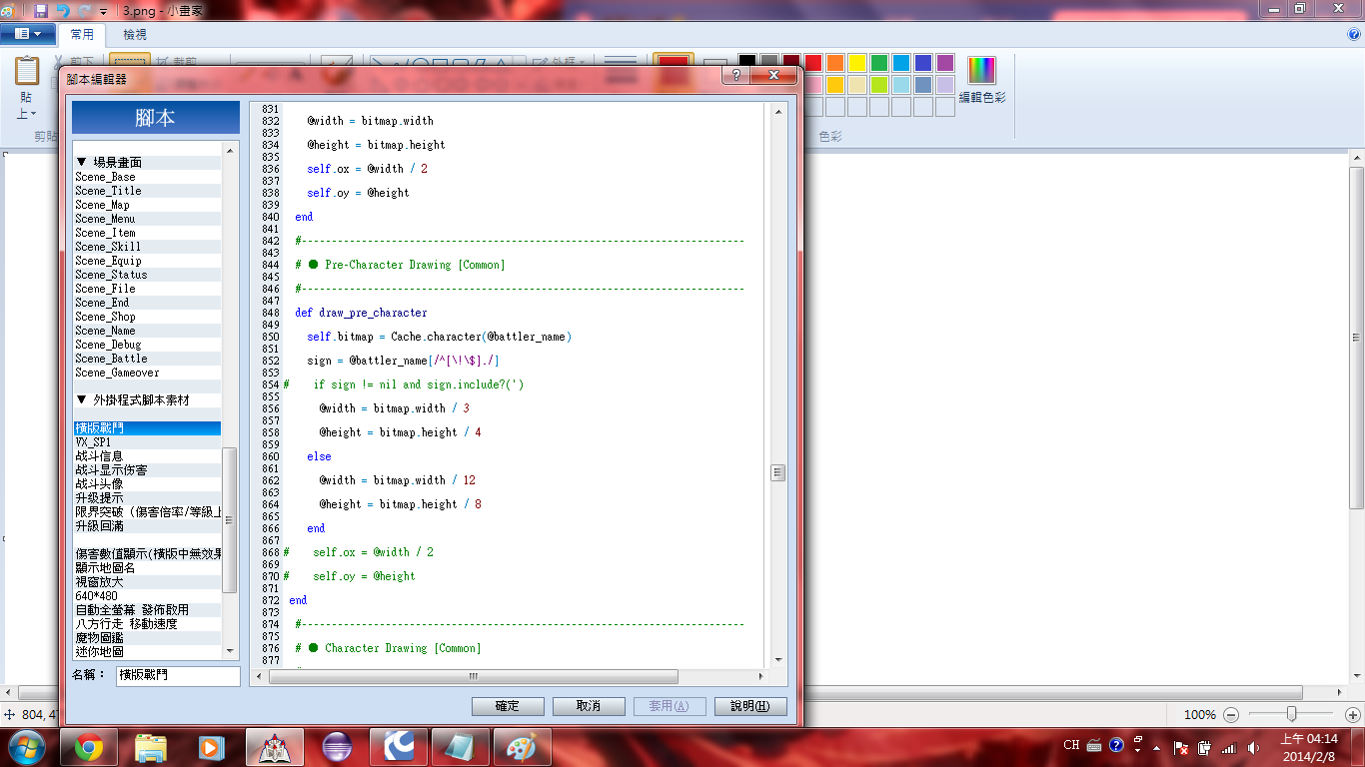This screenshot has height=767, width=1365.
Task: Click the 名稱 text field
Action: pyautogui.click(x=178, y=675)
